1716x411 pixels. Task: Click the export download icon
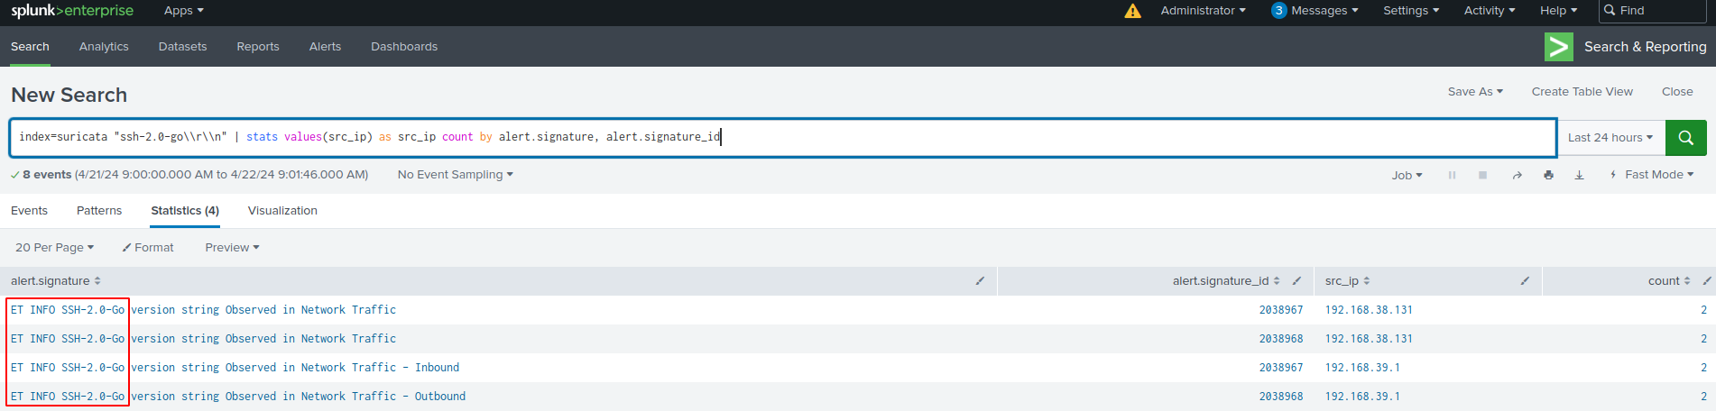tap(1579, 176)
